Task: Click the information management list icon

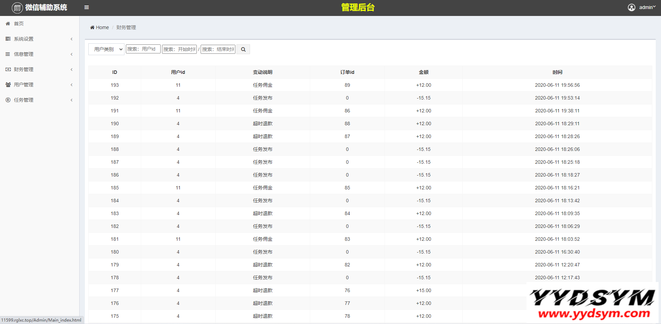Action: click(8, 54)
